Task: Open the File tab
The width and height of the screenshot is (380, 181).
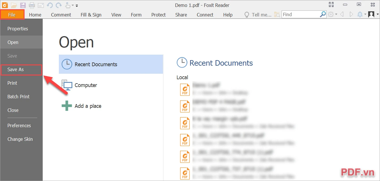Action: [12, 14]
